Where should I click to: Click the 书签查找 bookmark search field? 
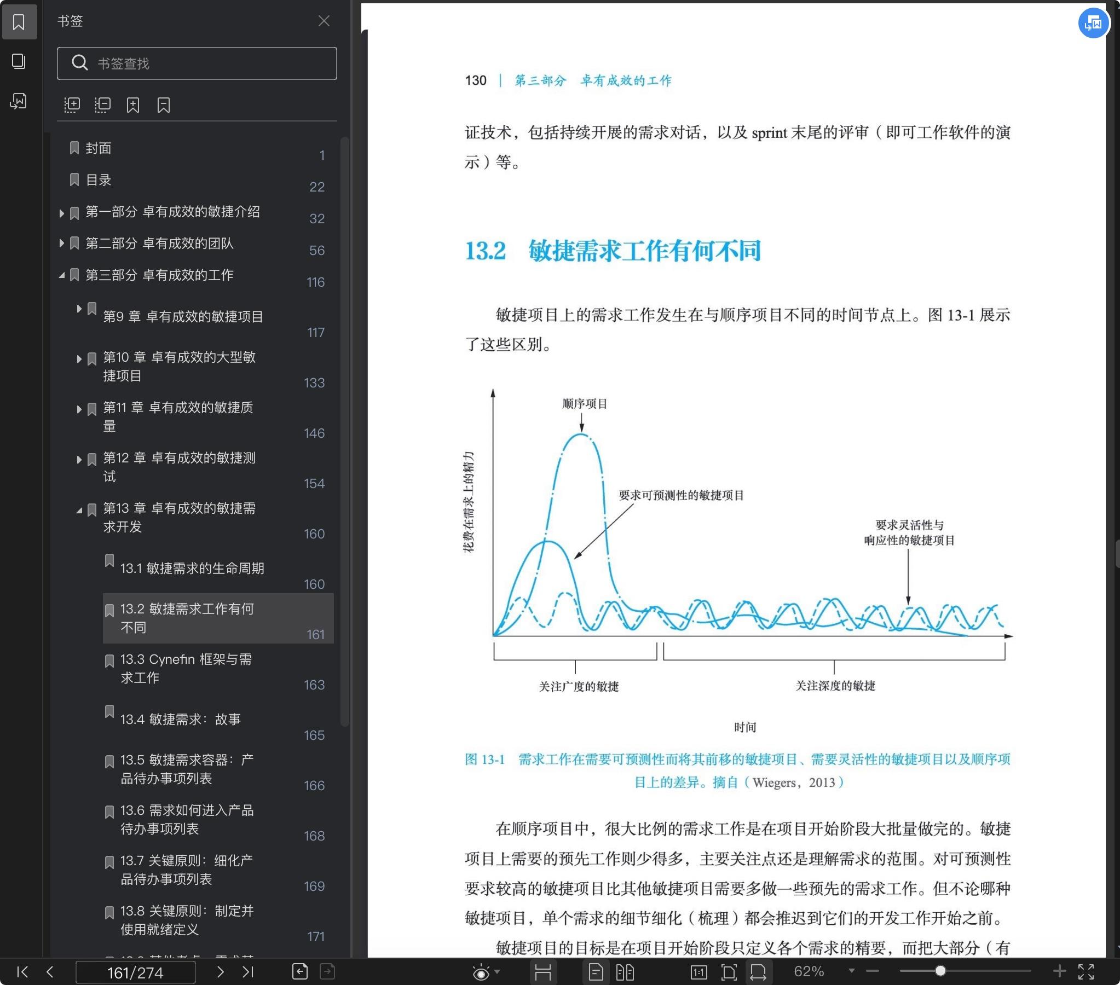[197, 63]
